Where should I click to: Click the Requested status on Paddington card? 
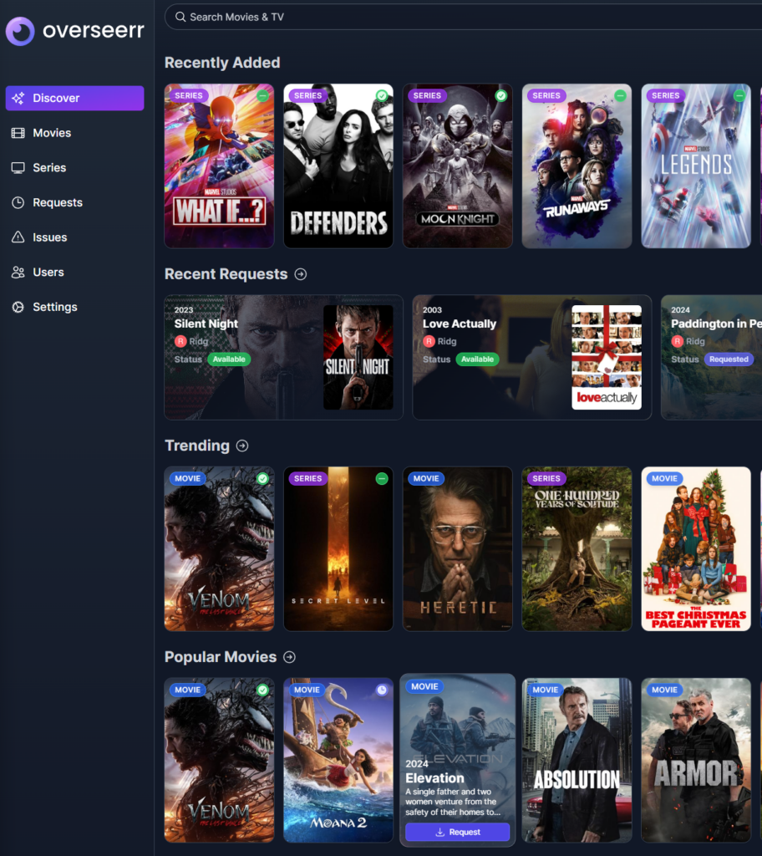coord(729,359)
